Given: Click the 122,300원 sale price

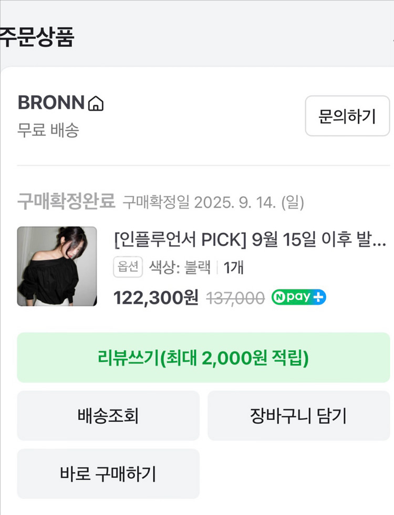Looking at the screenshot, I should point(156,298).
